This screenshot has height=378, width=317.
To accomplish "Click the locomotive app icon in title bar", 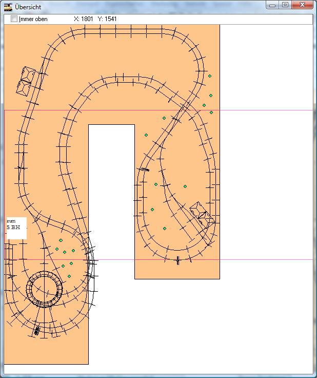I will [8, 7].
